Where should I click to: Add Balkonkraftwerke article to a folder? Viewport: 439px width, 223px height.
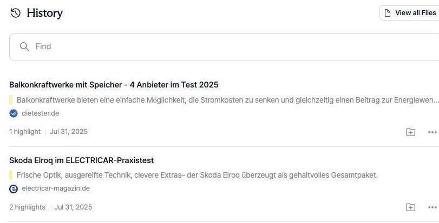click(x=411, y=132)
